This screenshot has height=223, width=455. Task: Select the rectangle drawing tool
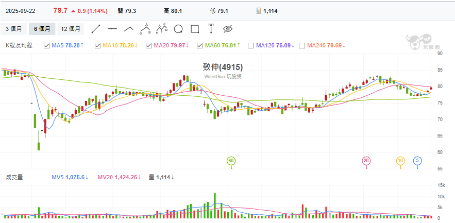[195, 29]
